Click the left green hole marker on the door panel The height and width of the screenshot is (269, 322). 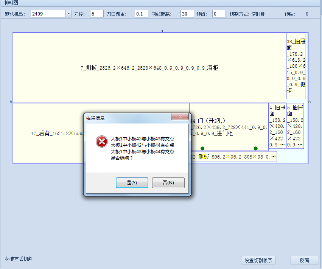(x=202, y=148)
